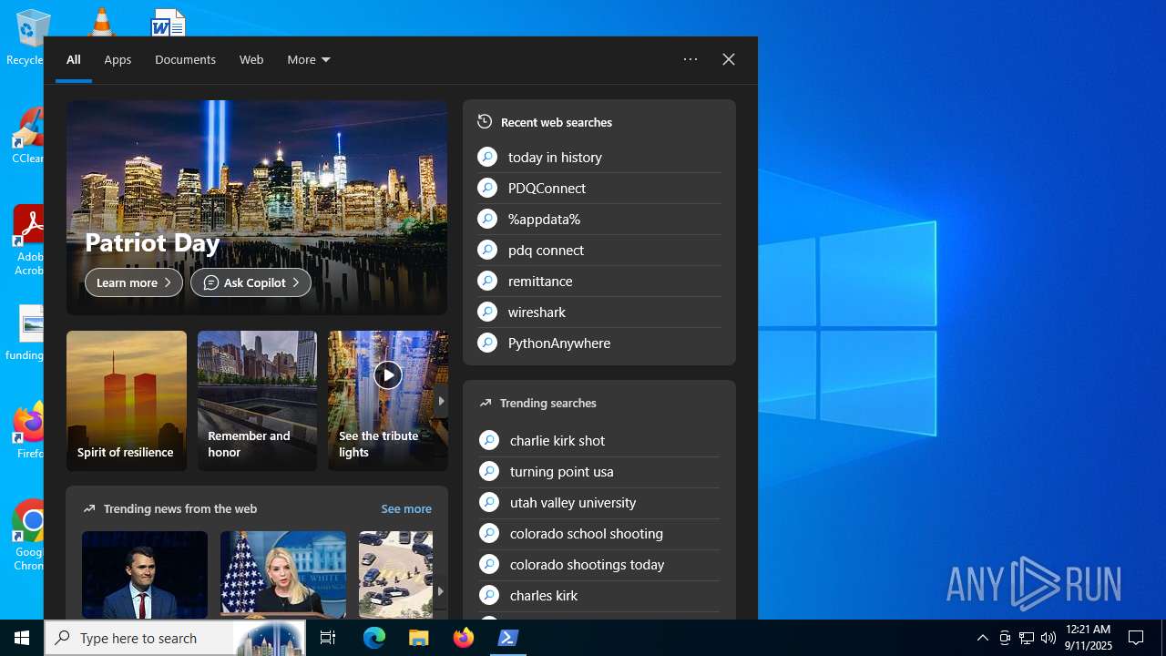Open trending search colorado school shooting

pyautogui.click(x=599, y=533)
